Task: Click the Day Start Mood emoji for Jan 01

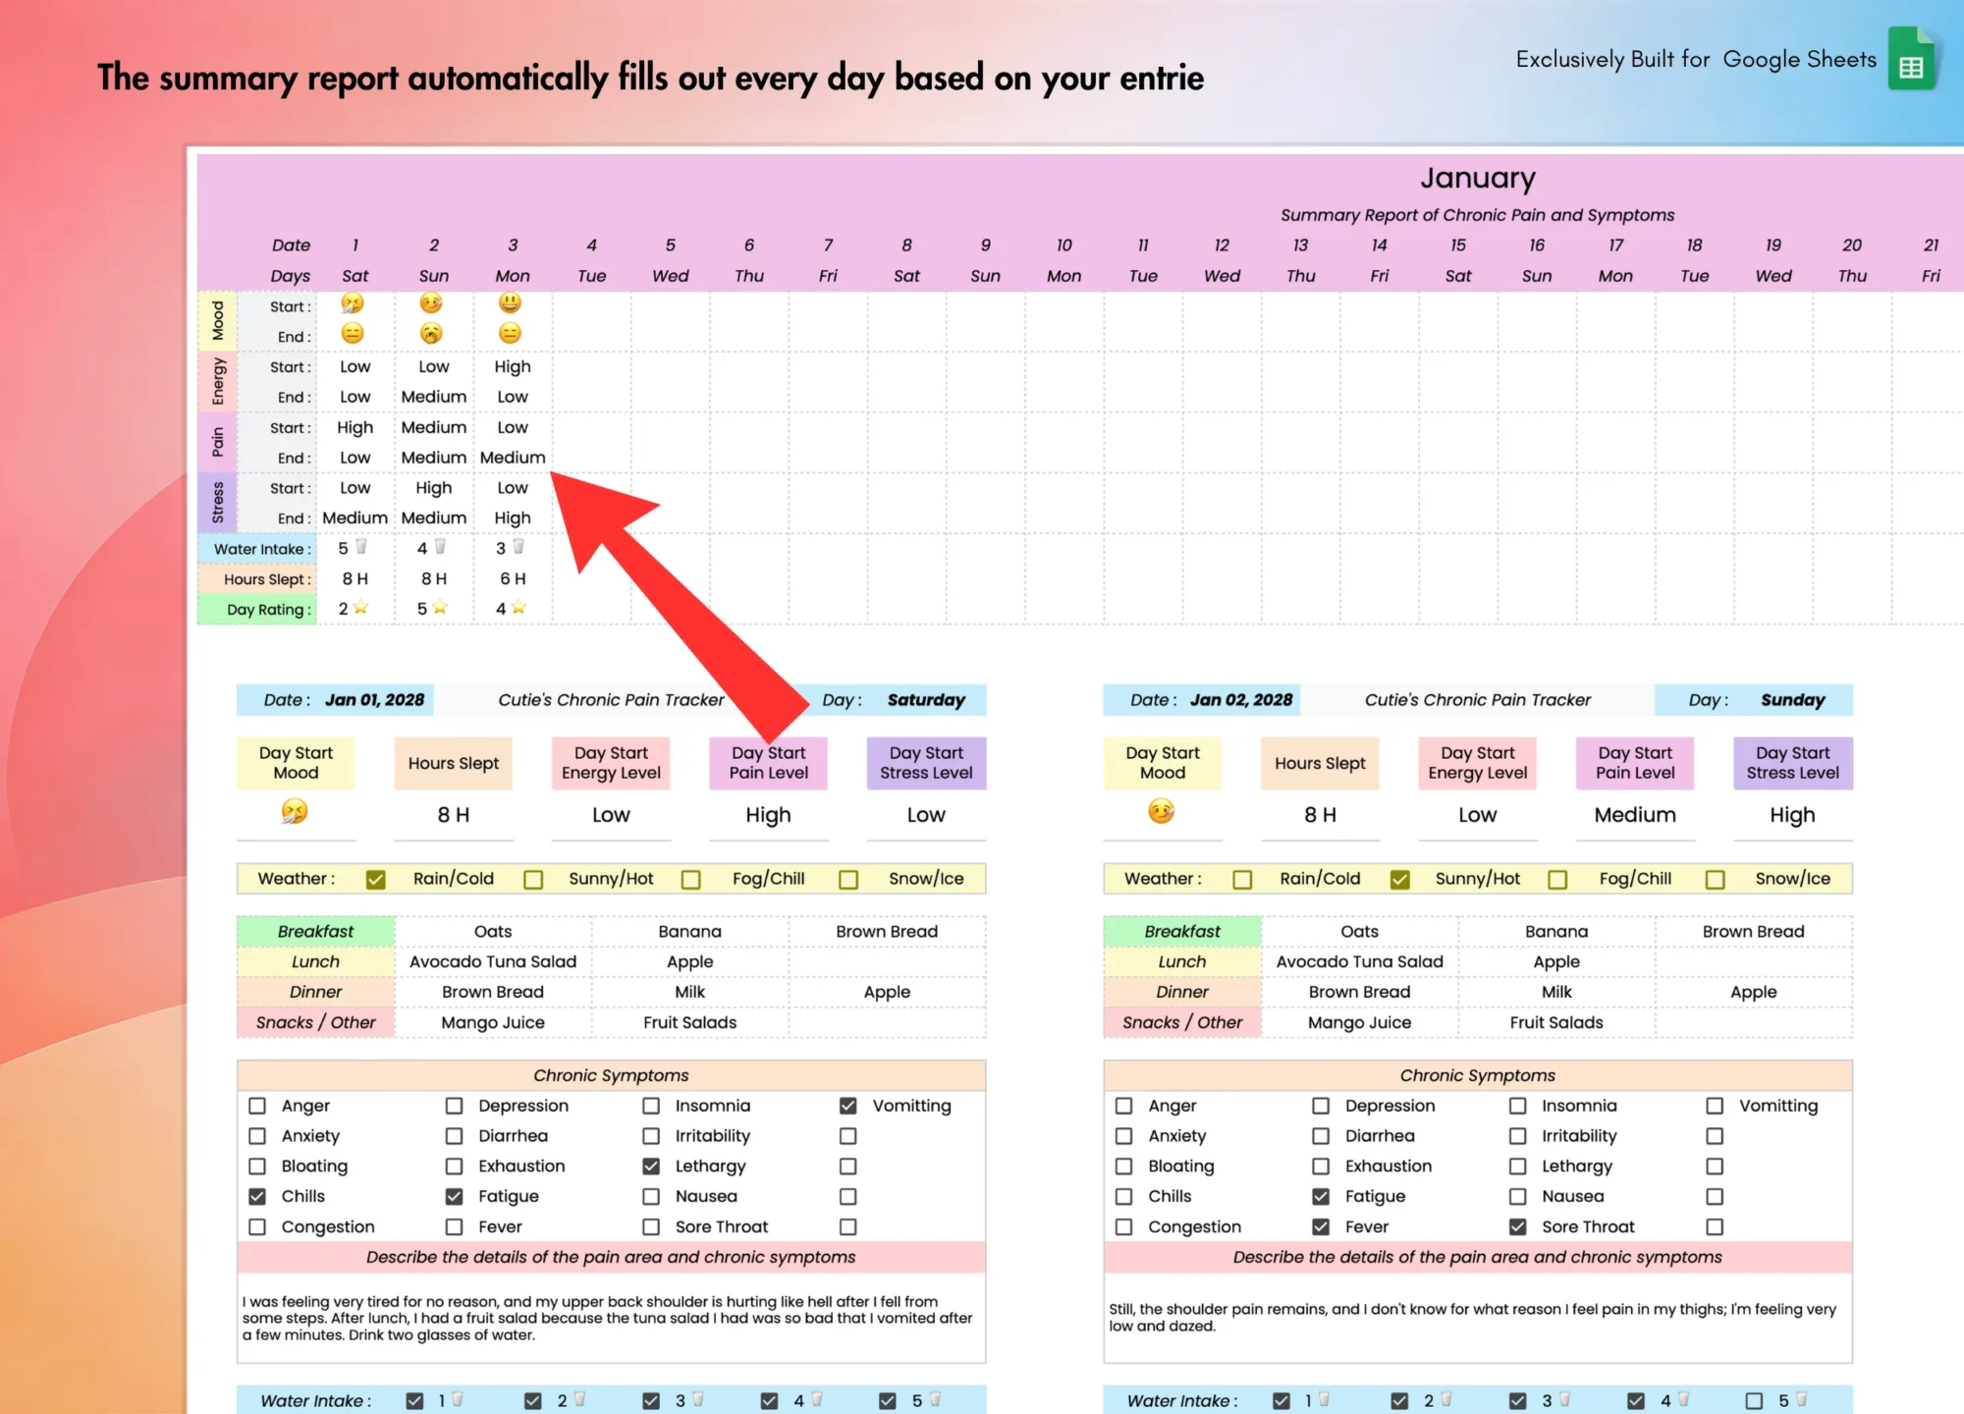Action: [x=295, y=811]
